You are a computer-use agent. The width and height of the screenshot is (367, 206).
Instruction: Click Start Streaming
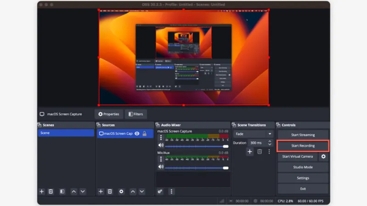(x=303, y=135)
